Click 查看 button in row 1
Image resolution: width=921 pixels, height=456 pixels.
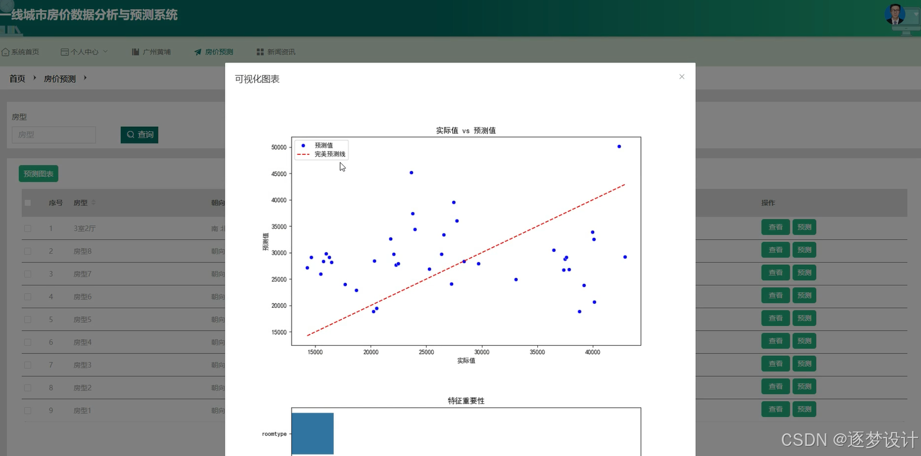775,227
